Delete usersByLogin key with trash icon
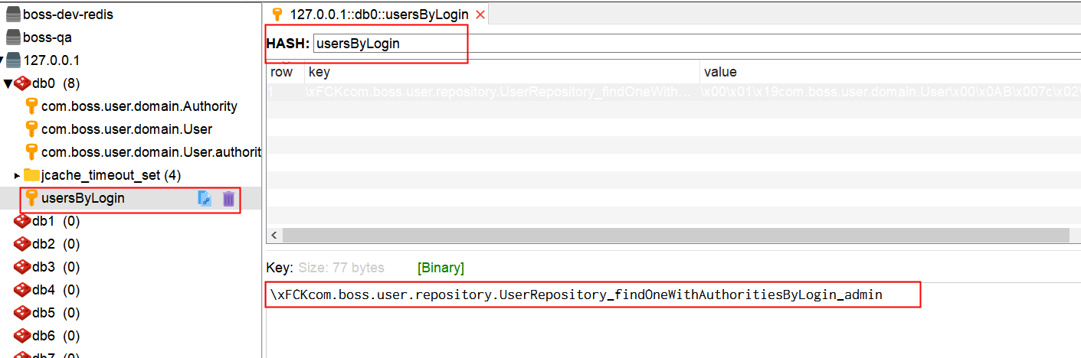 click(x=228, y=199)
